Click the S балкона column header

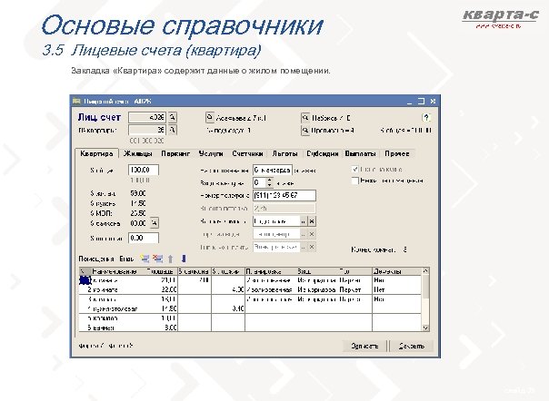click(x=194, y=271)
